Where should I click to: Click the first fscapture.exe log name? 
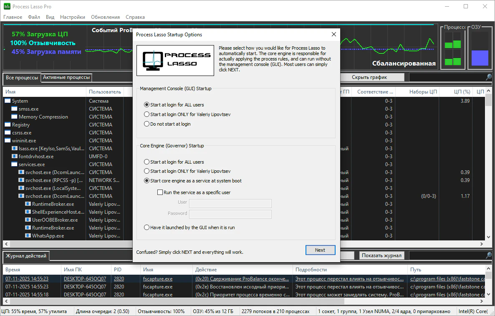(x=157, y=279)
